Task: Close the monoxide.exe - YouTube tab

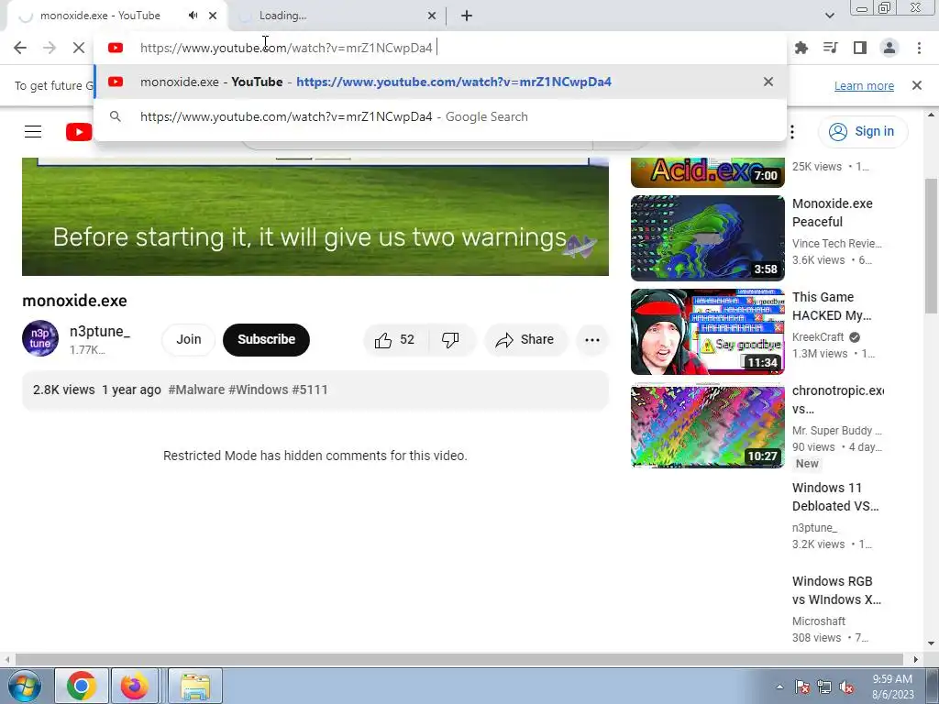Action: [x=213, y=16]
